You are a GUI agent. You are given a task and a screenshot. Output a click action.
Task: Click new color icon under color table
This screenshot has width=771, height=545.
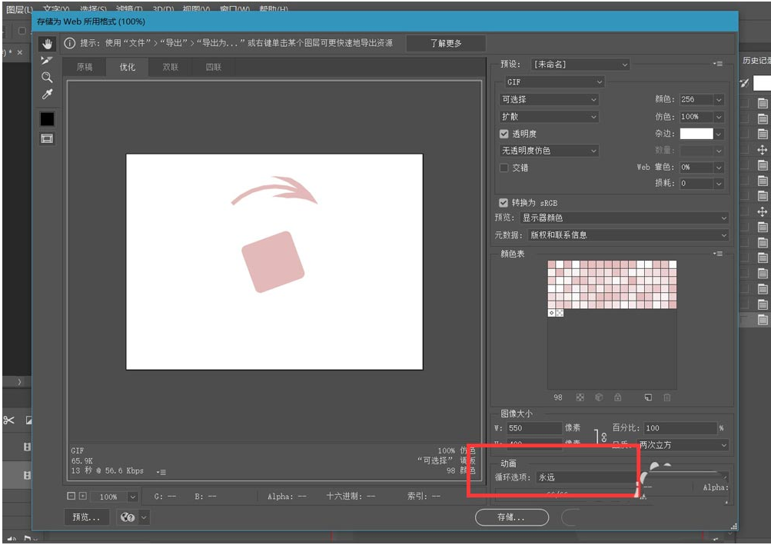(x=648, y=397)
